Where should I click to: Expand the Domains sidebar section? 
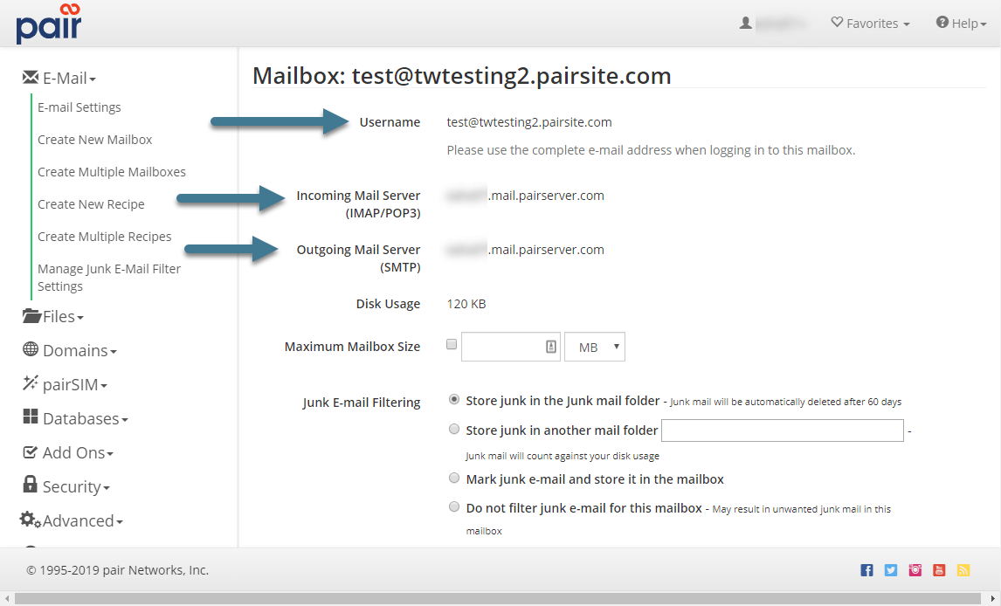[x=69, y=350]
